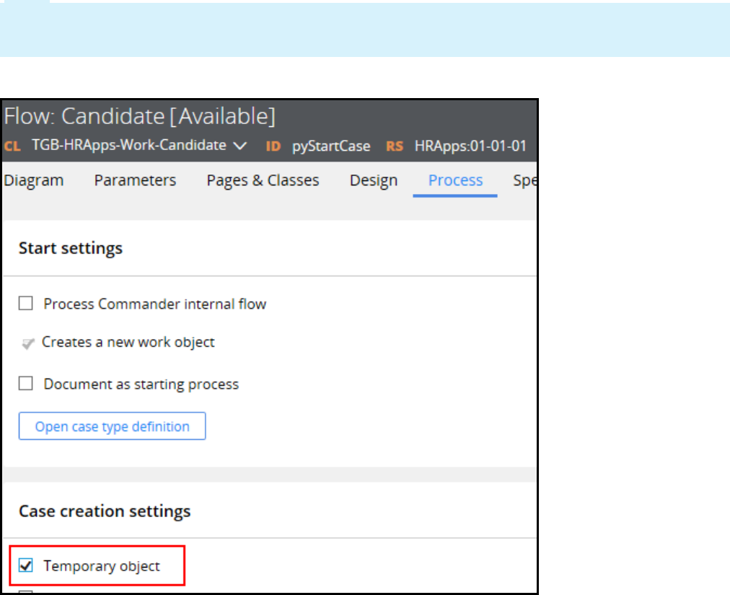The width and height of the screenshot is (730, 595).
Task: Go to the Pages & Classes tab
Action: [263, 180]
